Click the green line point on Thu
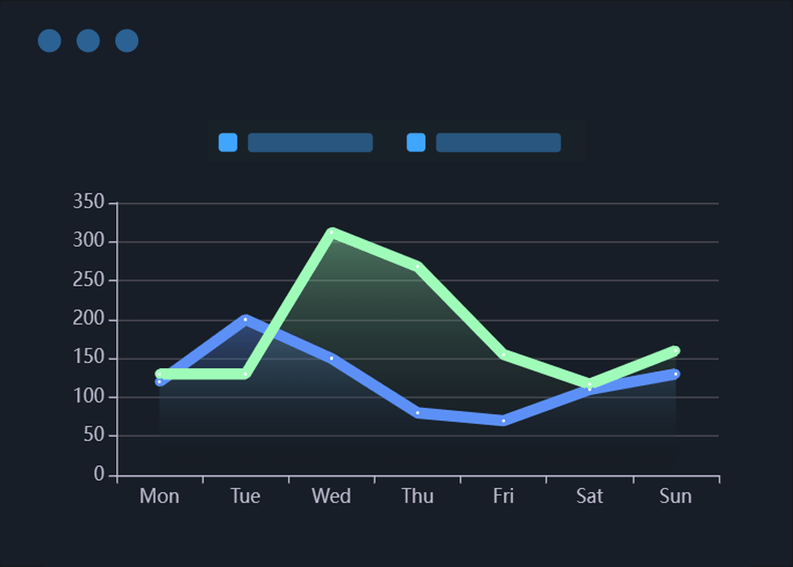Screen dimensions: 793x567 tap(417, 265)
